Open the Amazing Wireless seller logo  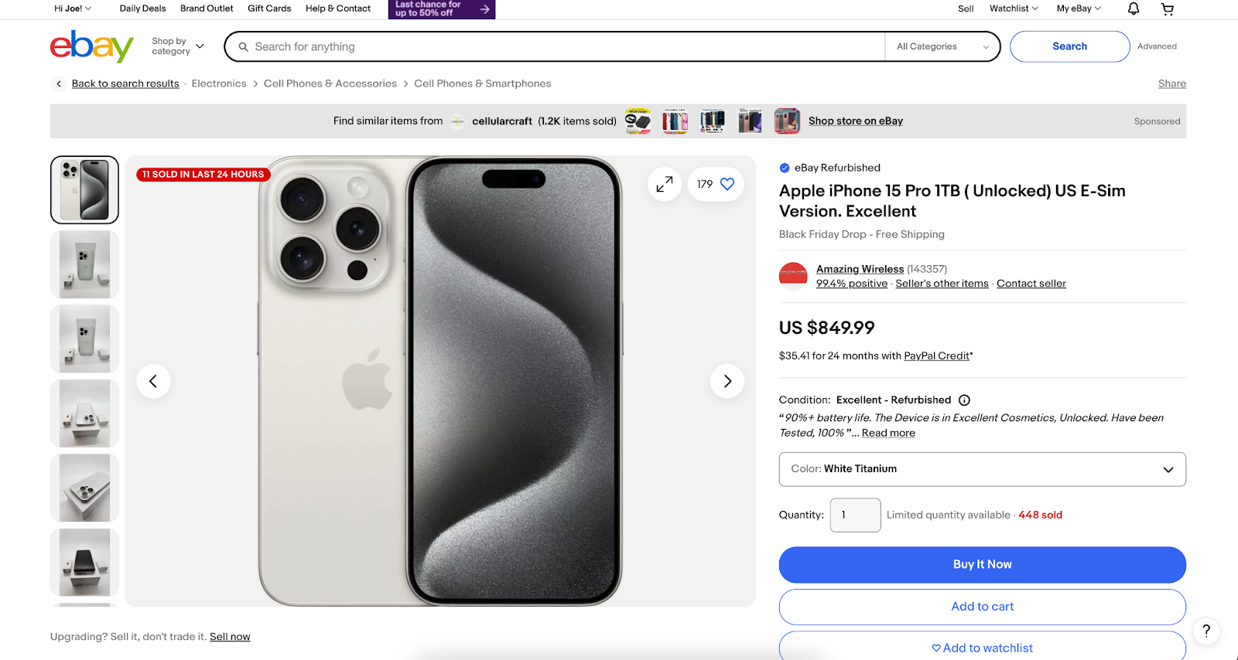tap(792, 276)
